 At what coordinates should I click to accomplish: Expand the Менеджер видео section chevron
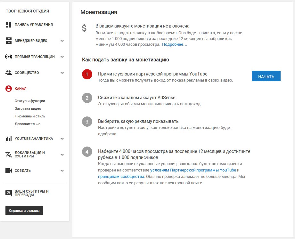coord(62,41)
